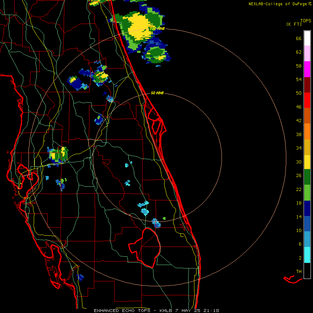
Task: Click the legend value 10
Action: (299, 230)
